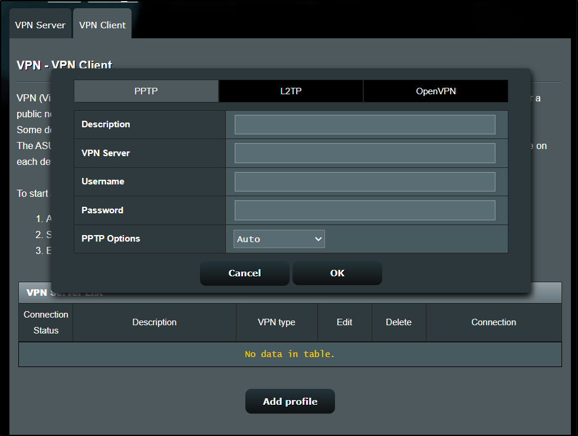Select the VPN Client tab
This screenshot has height=436, width=578.
pyautogui.click(x=102, y=25)
